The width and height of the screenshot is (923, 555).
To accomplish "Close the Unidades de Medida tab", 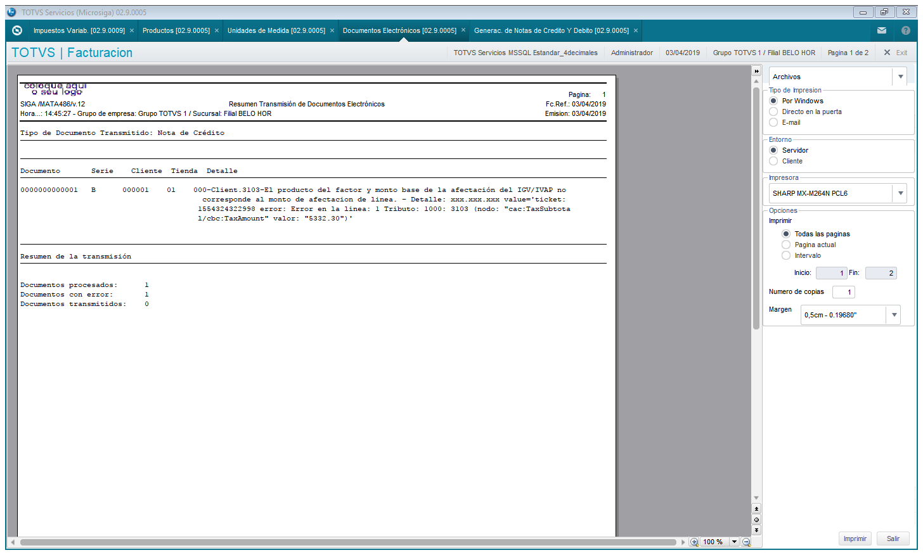I will pyautogui.click(x=332, y=30).
